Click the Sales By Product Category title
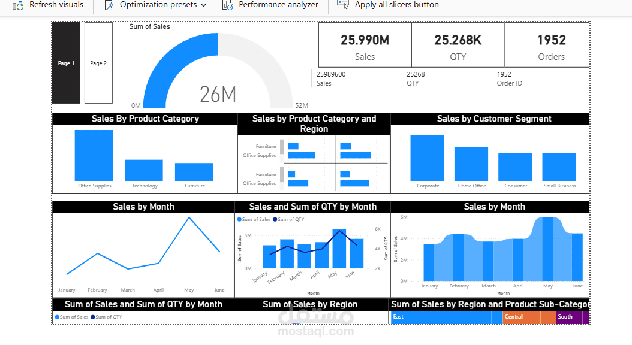Screen dimensions: 632x345 [x=145, y=119]
